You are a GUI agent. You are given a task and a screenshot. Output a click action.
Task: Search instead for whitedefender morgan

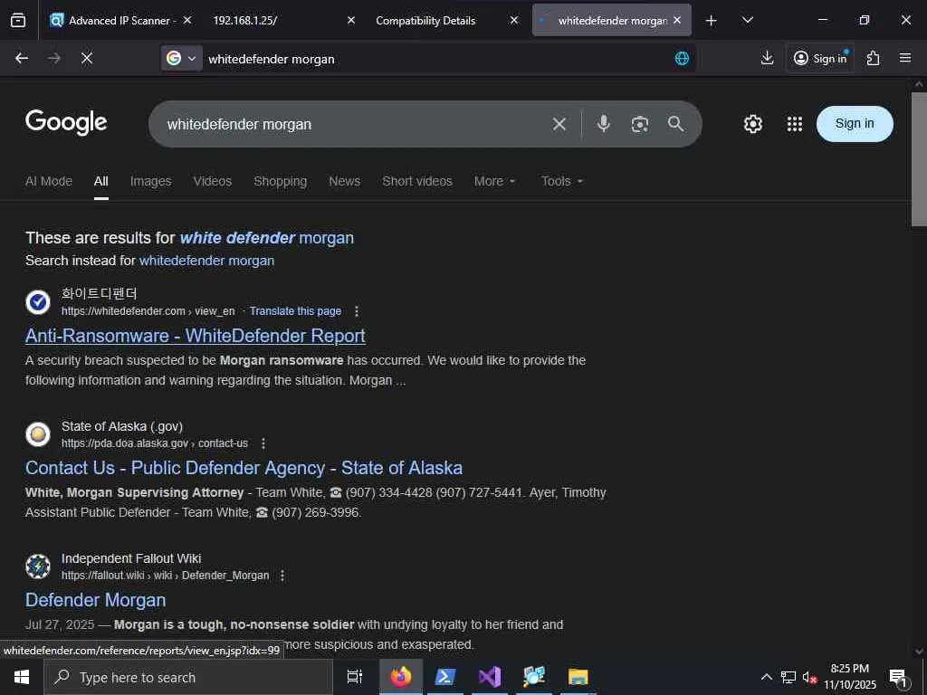click(x=206, y=261)
